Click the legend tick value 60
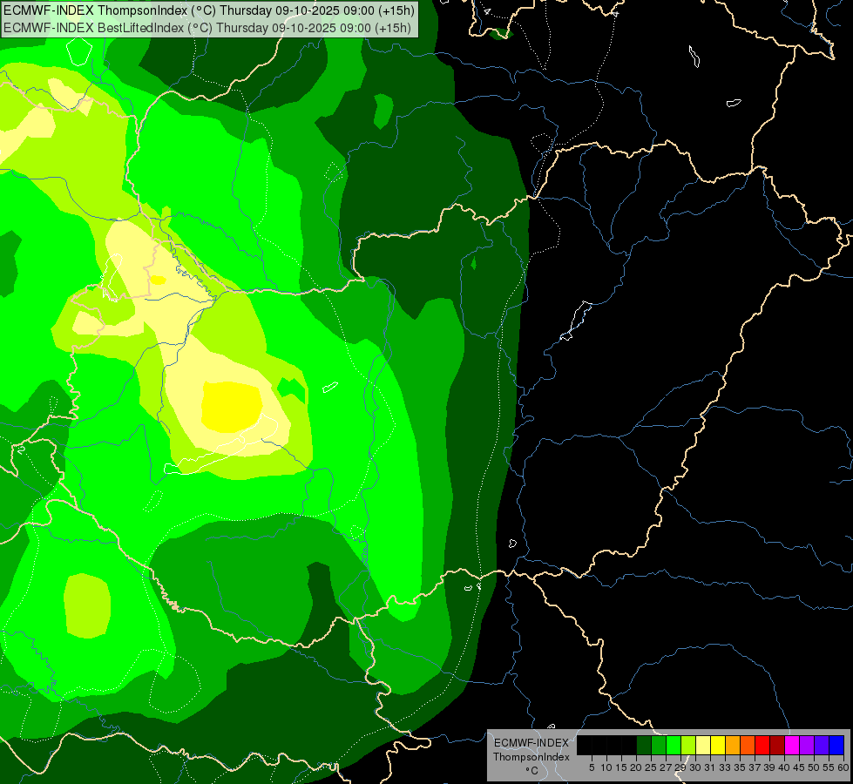This screenshot has width=853, height=784. [x=843, y=767]
